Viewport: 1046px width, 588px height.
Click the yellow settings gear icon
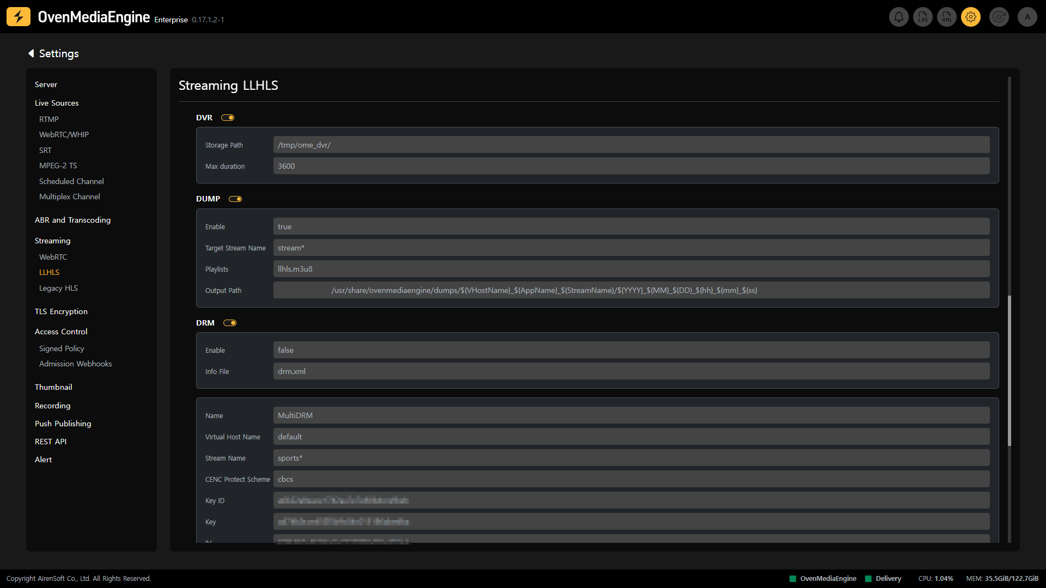pos(971,17)
